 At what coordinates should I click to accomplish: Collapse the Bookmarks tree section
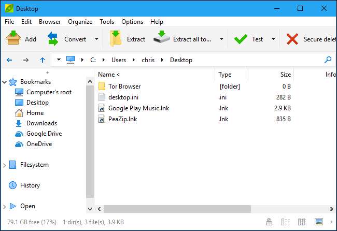[4, 82]
